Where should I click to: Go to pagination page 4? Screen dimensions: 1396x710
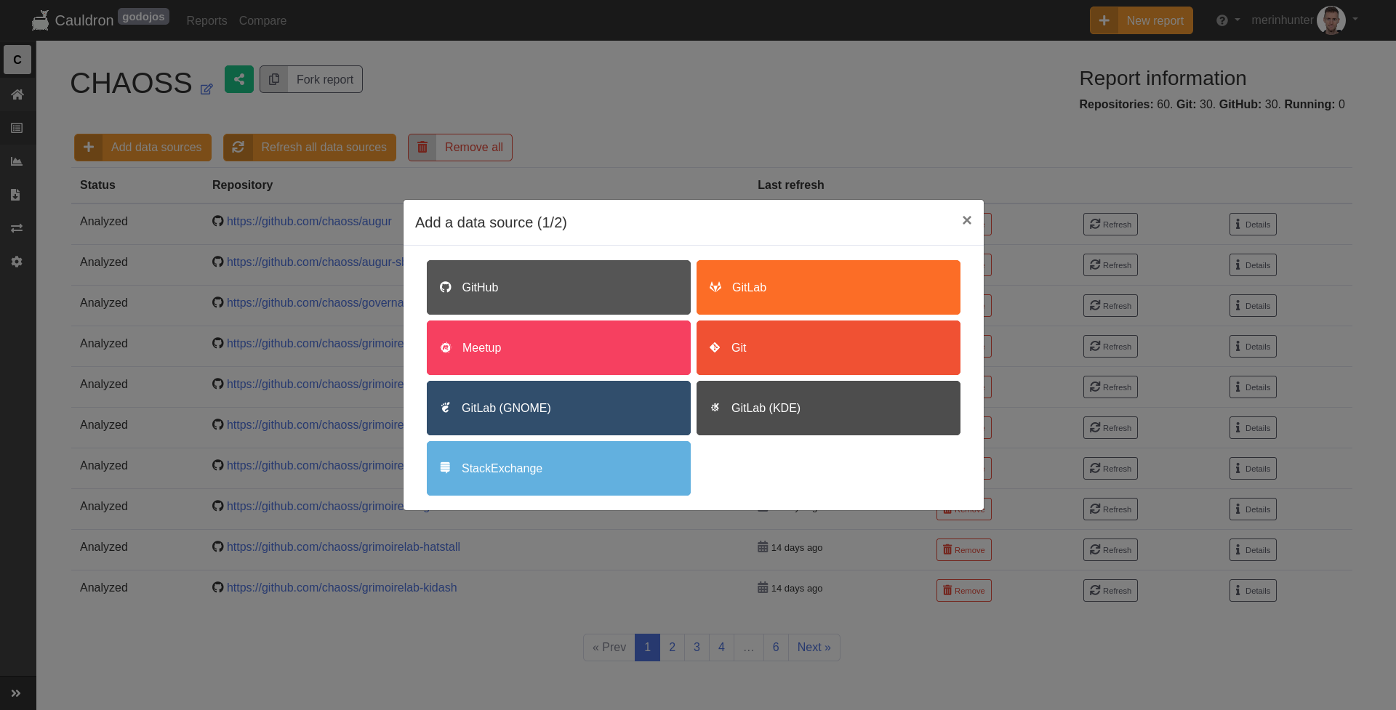721,648
